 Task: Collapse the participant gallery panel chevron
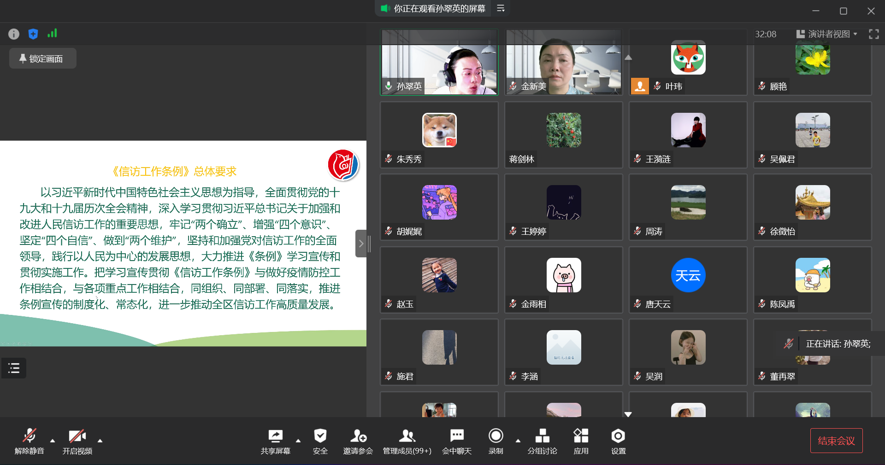361,244
